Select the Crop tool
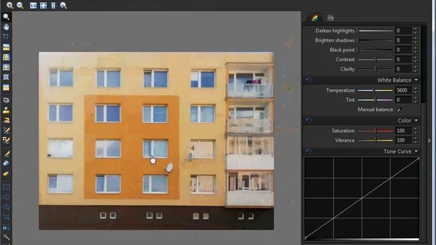The width and height of the screenshot is (436, 245). coord(6,37)
